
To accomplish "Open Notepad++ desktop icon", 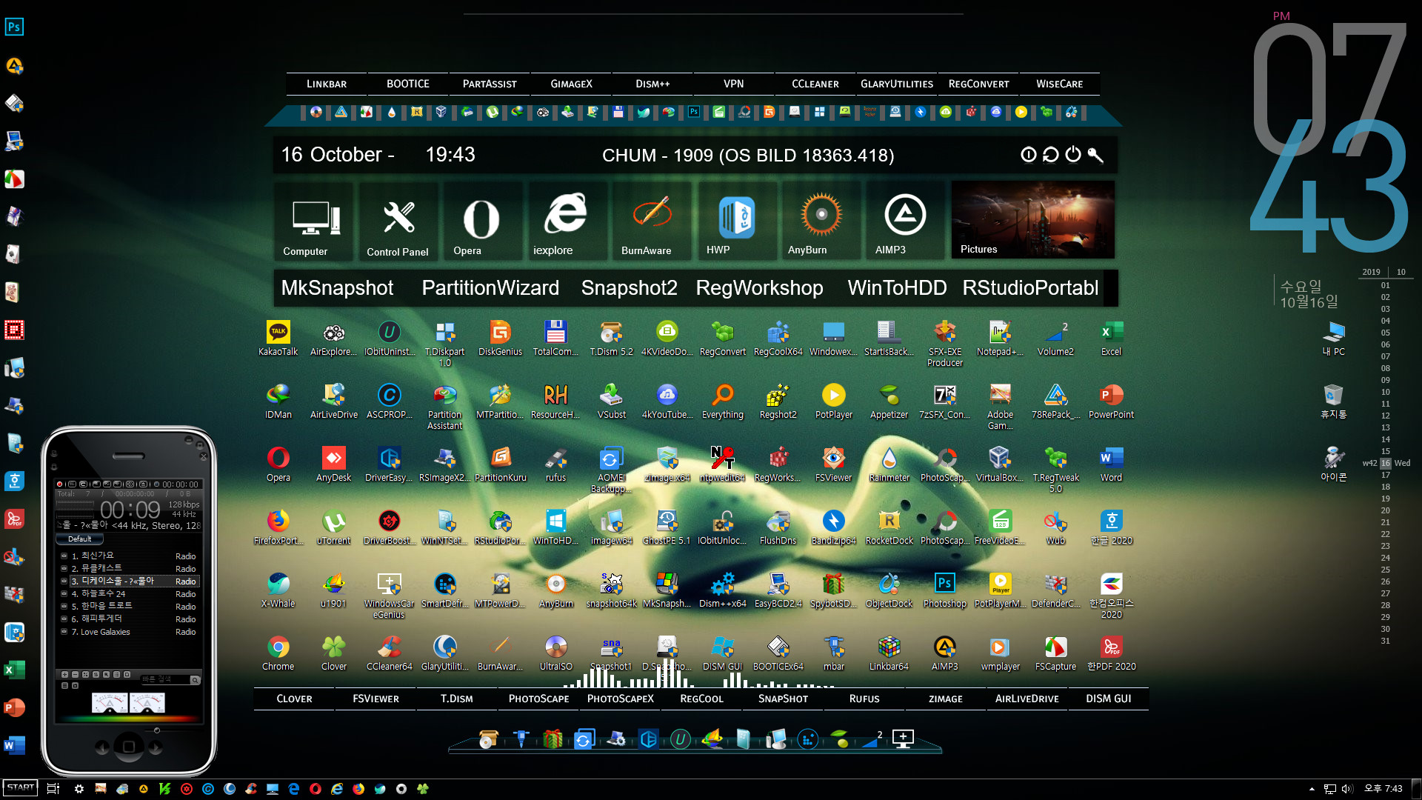I will point(1000,338).
